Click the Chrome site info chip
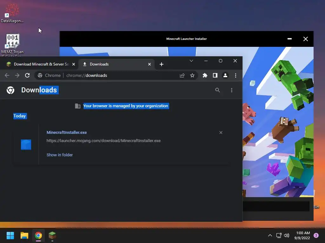The width and height of the screenshot is (325, 243). click(49, 75)
